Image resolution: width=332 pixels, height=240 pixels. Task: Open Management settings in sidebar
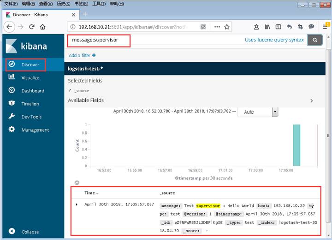(x=35, y=130)
